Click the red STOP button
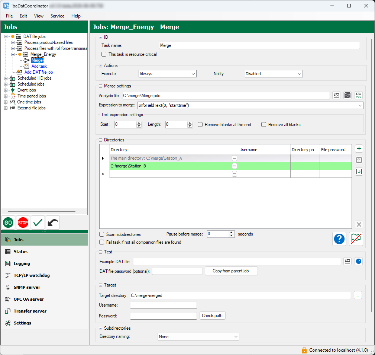 pyautogui.click(x=23, y=223)
